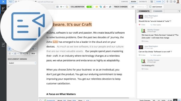This screenshot has height=101, width=181.
Task: Switch to the REVIEW mode tab
Action: (133, 2)
